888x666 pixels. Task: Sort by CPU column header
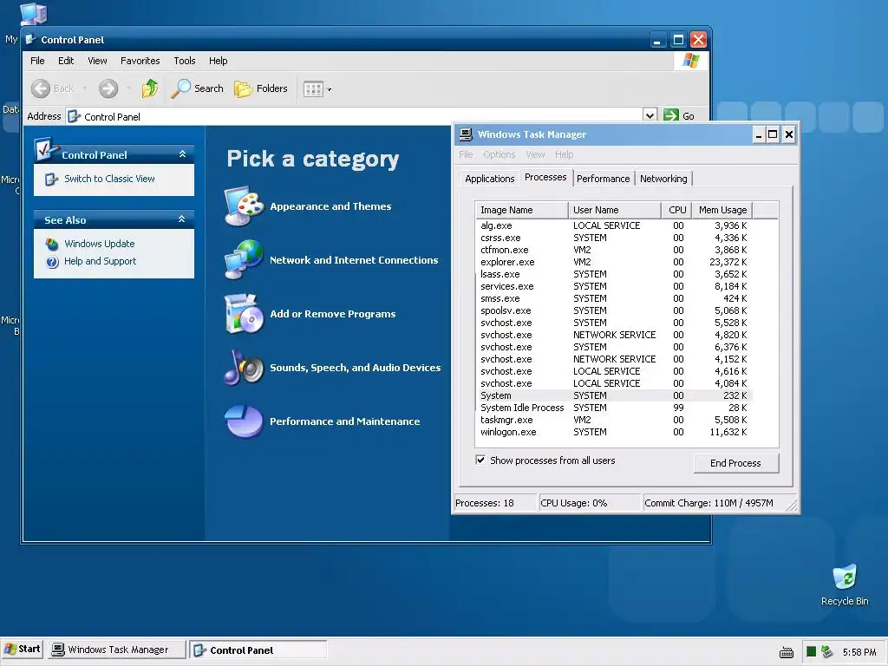677,210
